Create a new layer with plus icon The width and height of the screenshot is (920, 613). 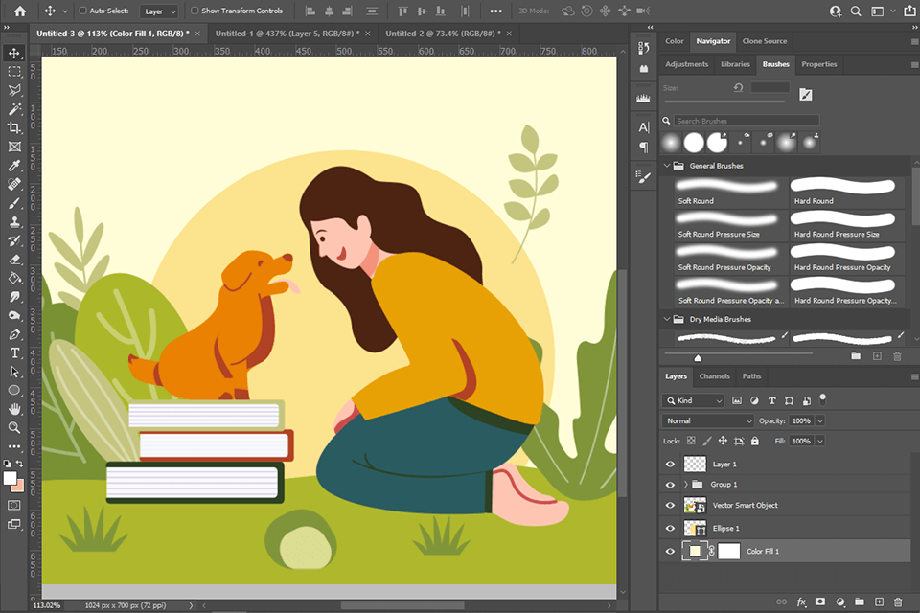tap(879, 602)
